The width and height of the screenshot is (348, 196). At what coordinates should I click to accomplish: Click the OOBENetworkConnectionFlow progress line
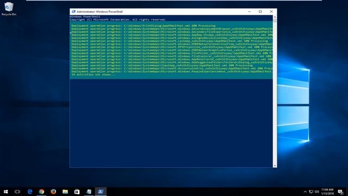(172, 44)
